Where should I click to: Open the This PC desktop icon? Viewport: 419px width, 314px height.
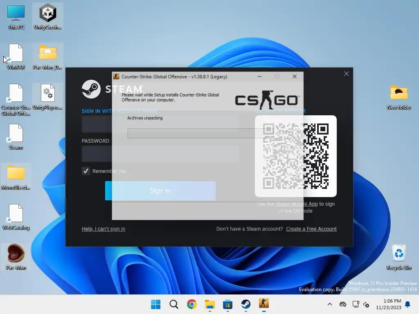coord(16,16)
